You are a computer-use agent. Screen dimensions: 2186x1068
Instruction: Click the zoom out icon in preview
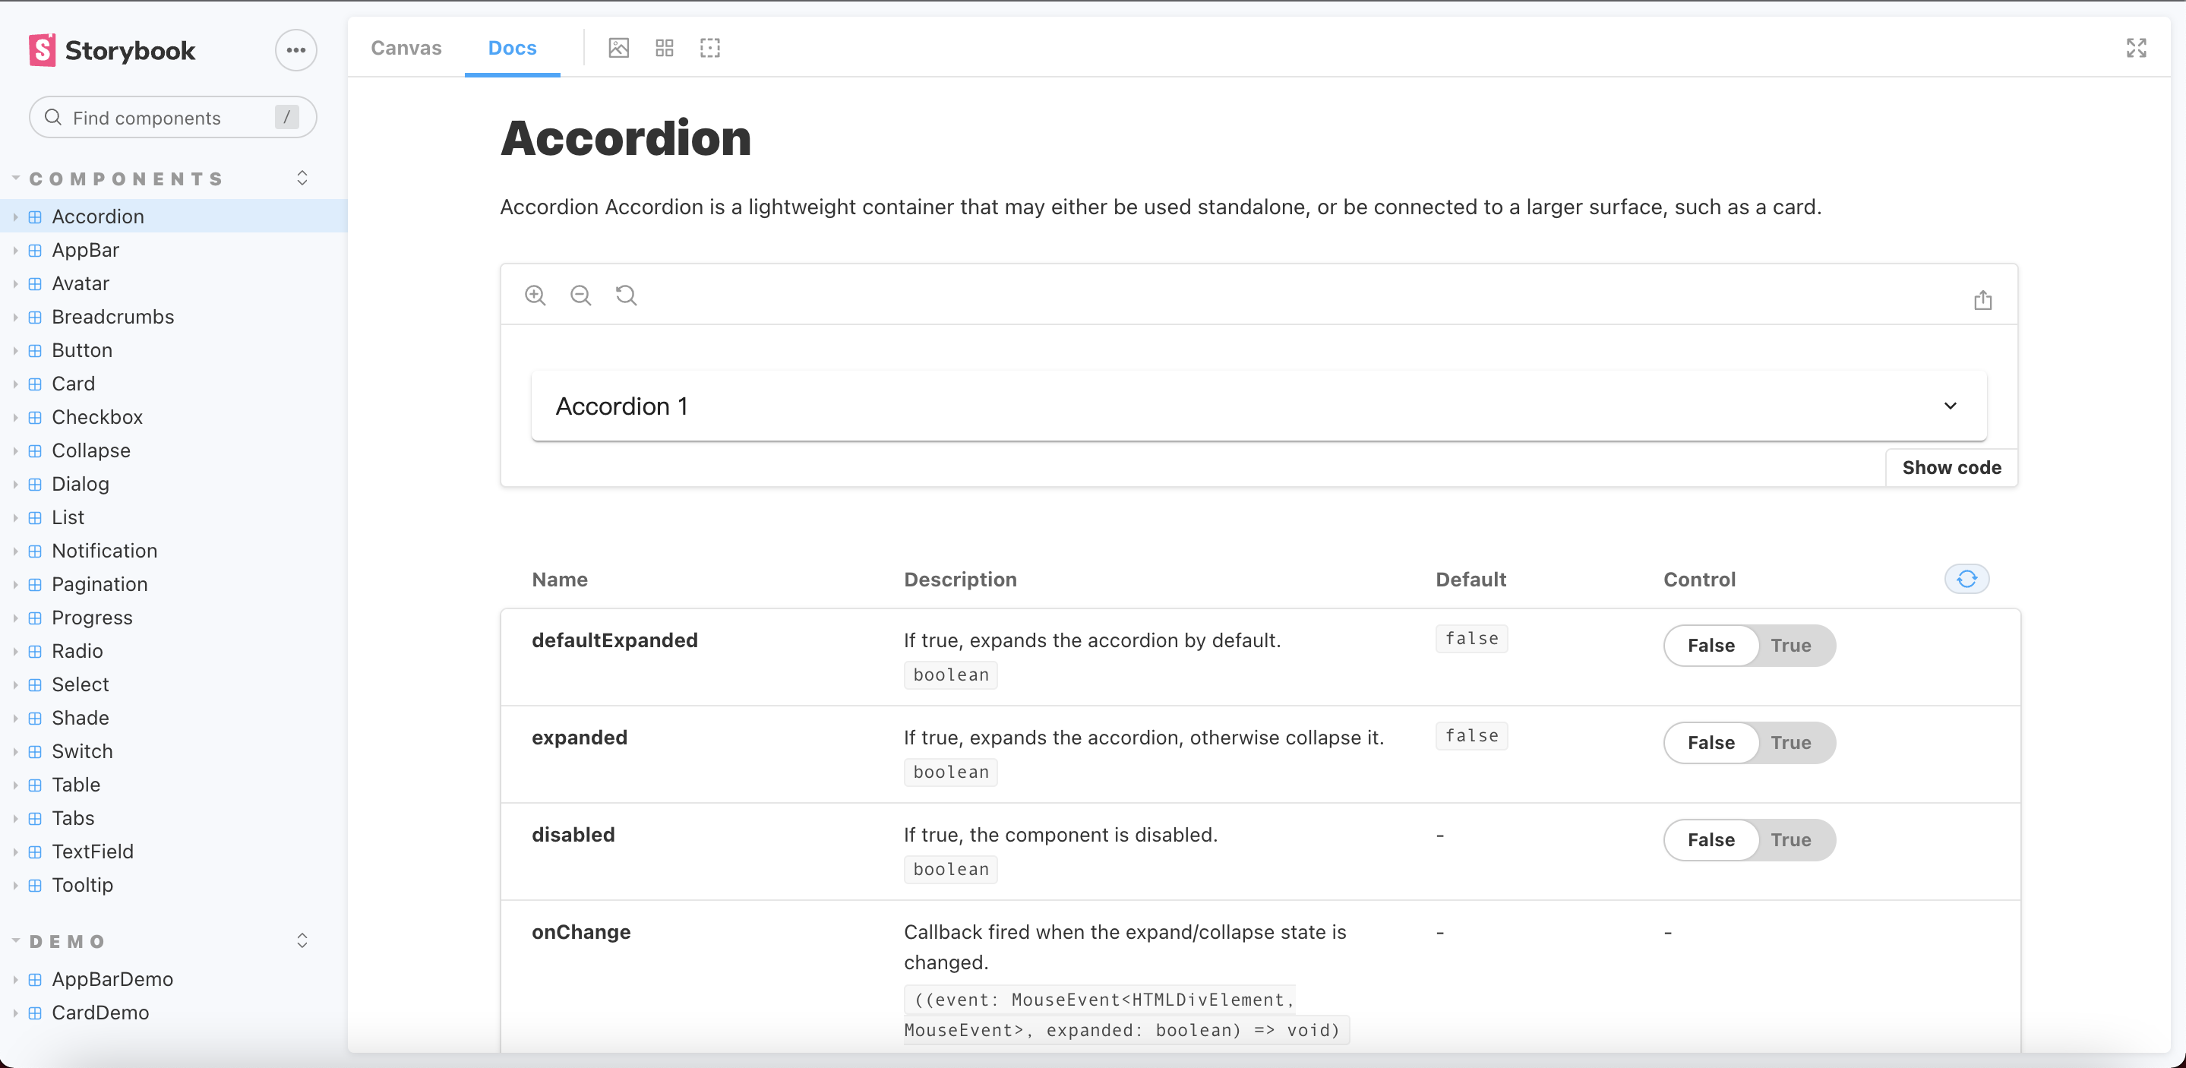tap(580, 295)
